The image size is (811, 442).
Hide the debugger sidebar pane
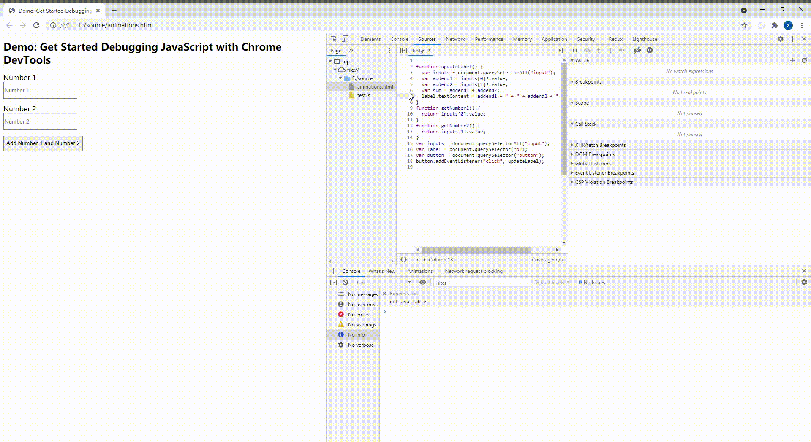[561, 51]
